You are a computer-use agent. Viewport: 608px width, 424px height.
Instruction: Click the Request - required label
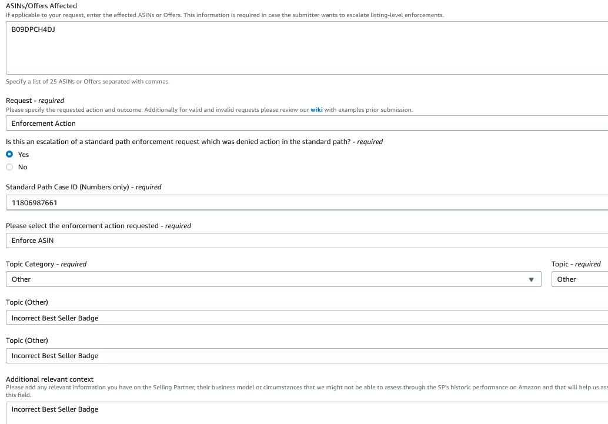[35, 101]
